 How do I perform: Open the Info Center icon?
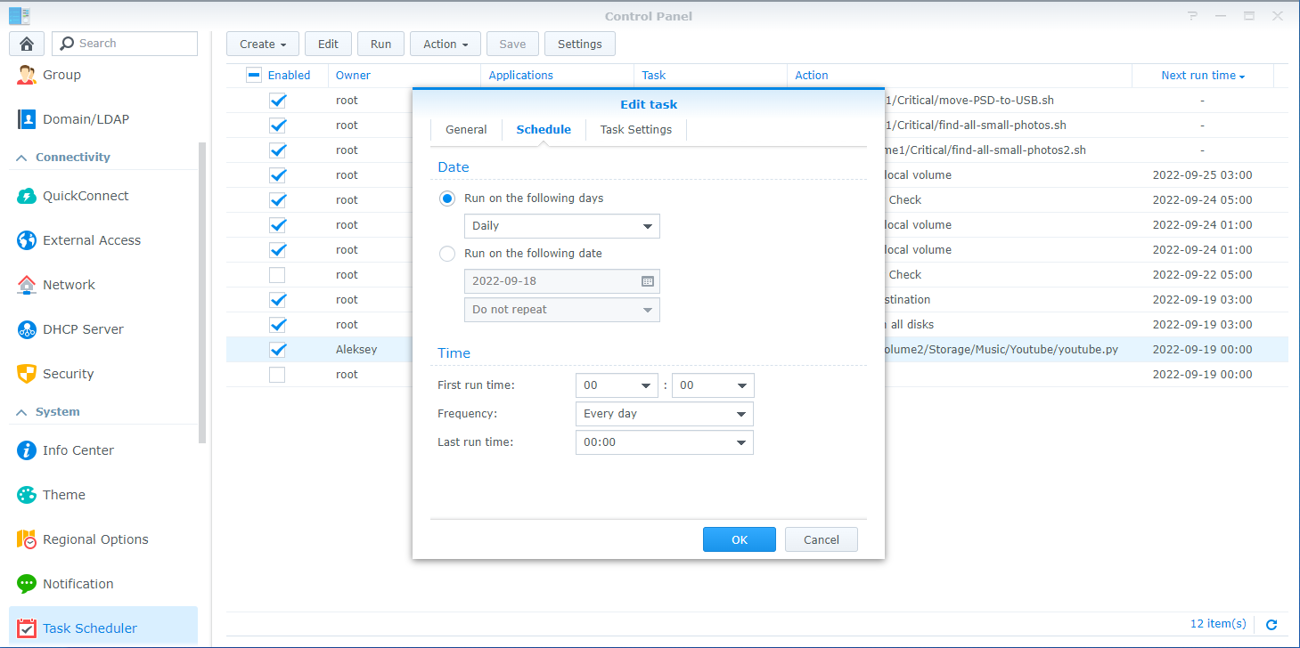pos(26,450)
